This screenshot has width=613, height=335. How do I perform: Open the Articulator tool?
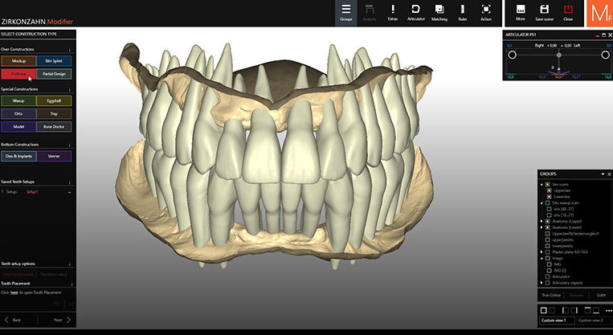(416, 11)
